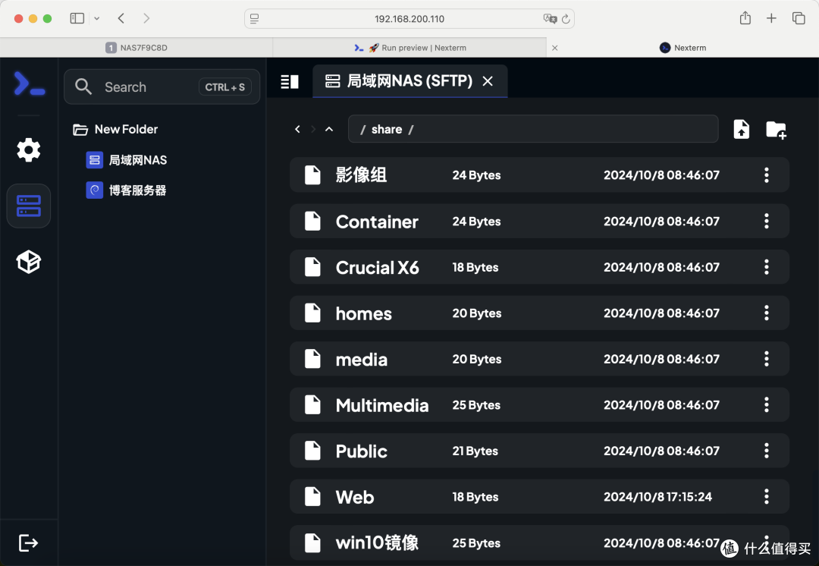Open the options menu for Crucial X6
Viewport: 819px width, 566px height.
point(766,267)
